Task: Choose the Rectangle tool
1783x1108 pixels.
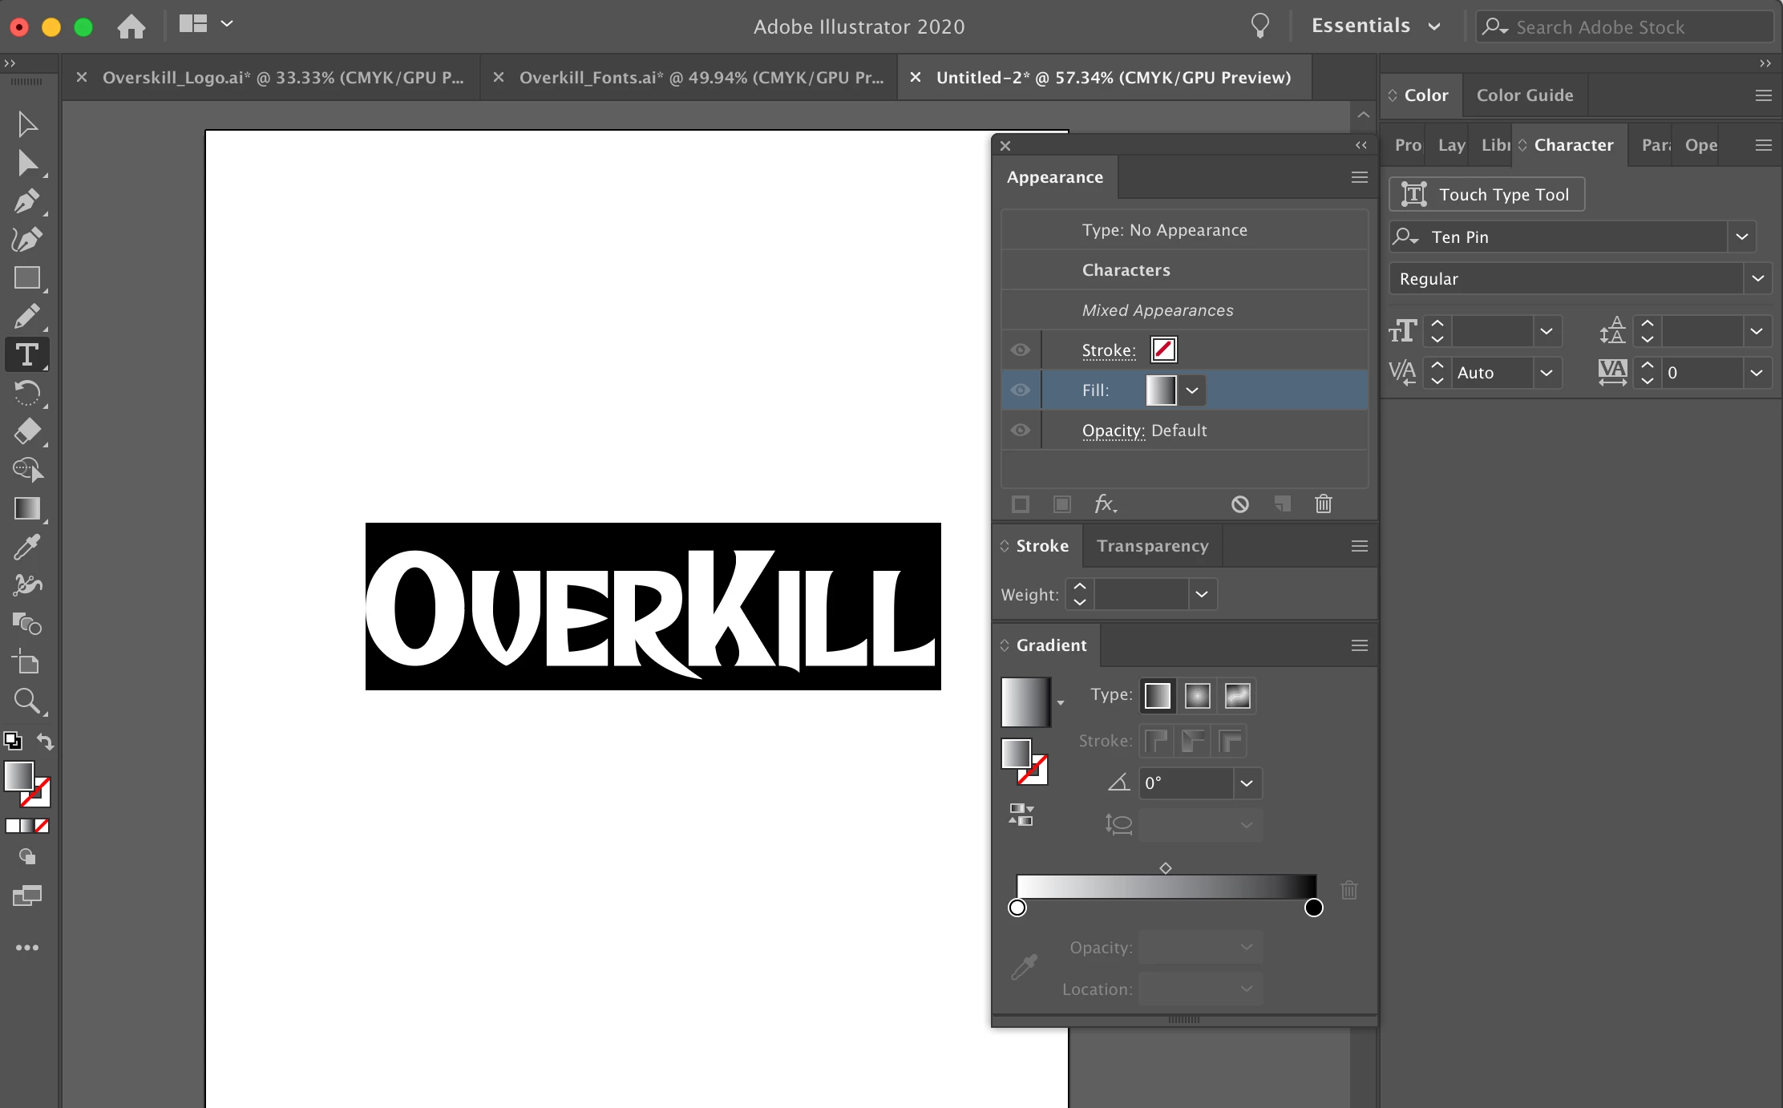Action: pos(26,278)
